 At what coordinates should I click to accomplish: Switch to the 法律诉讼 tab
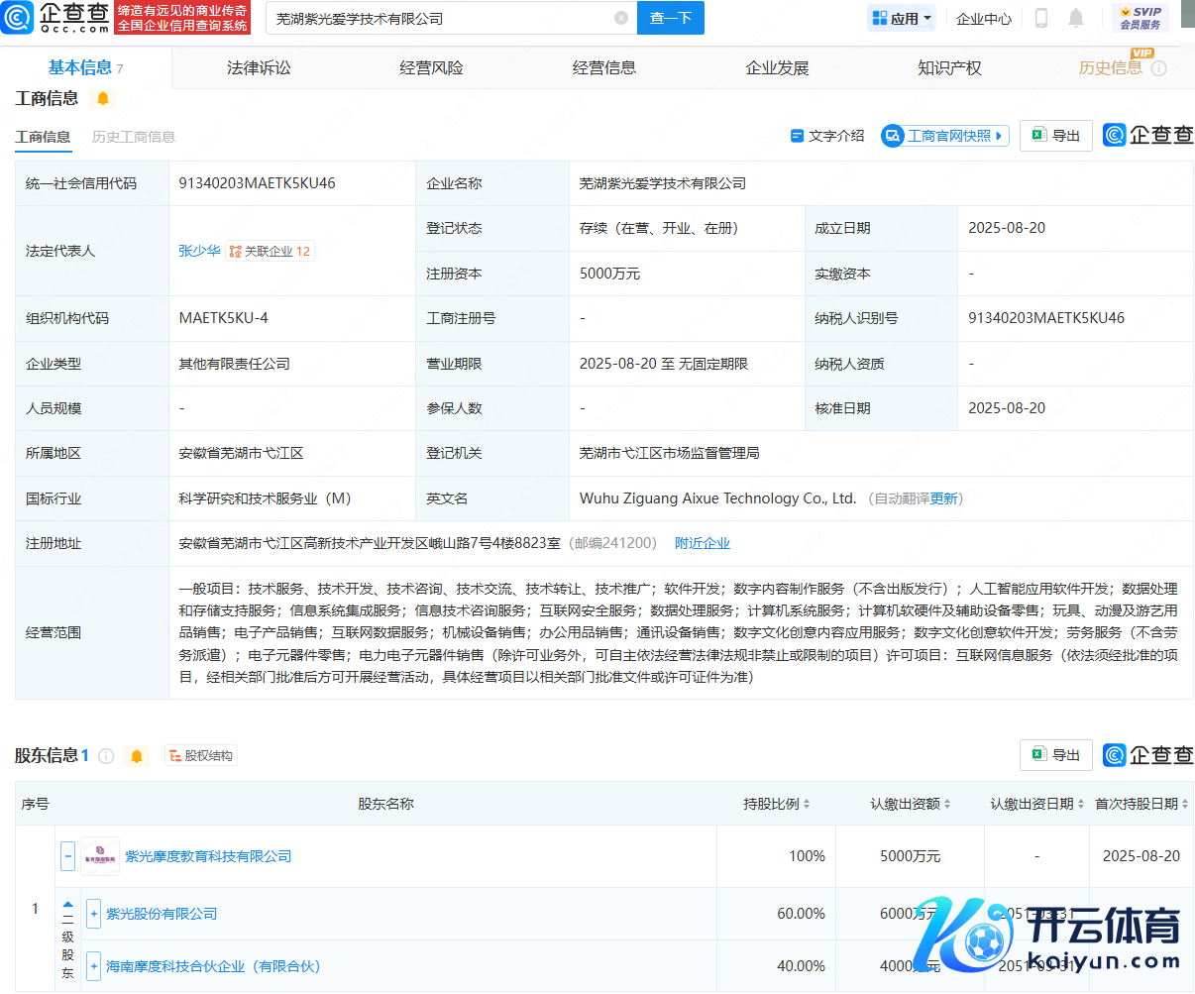(x=259, y=67)
